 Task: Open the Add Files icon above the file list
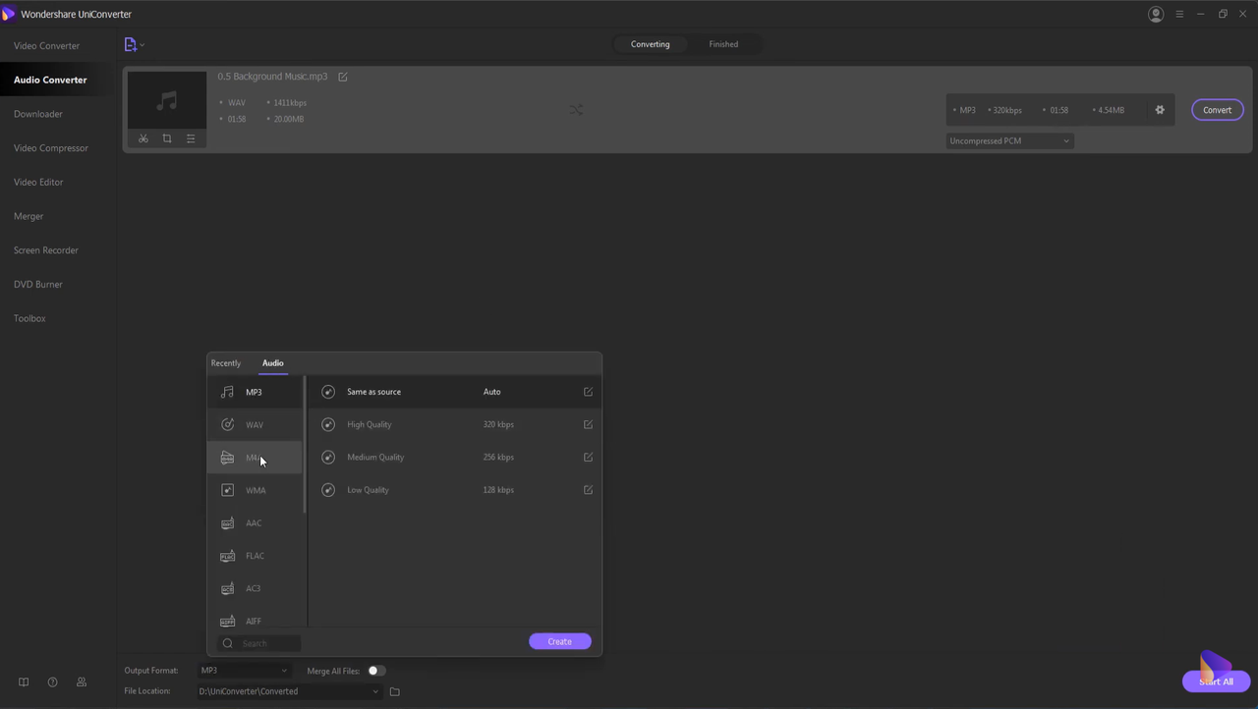[131, 44]
